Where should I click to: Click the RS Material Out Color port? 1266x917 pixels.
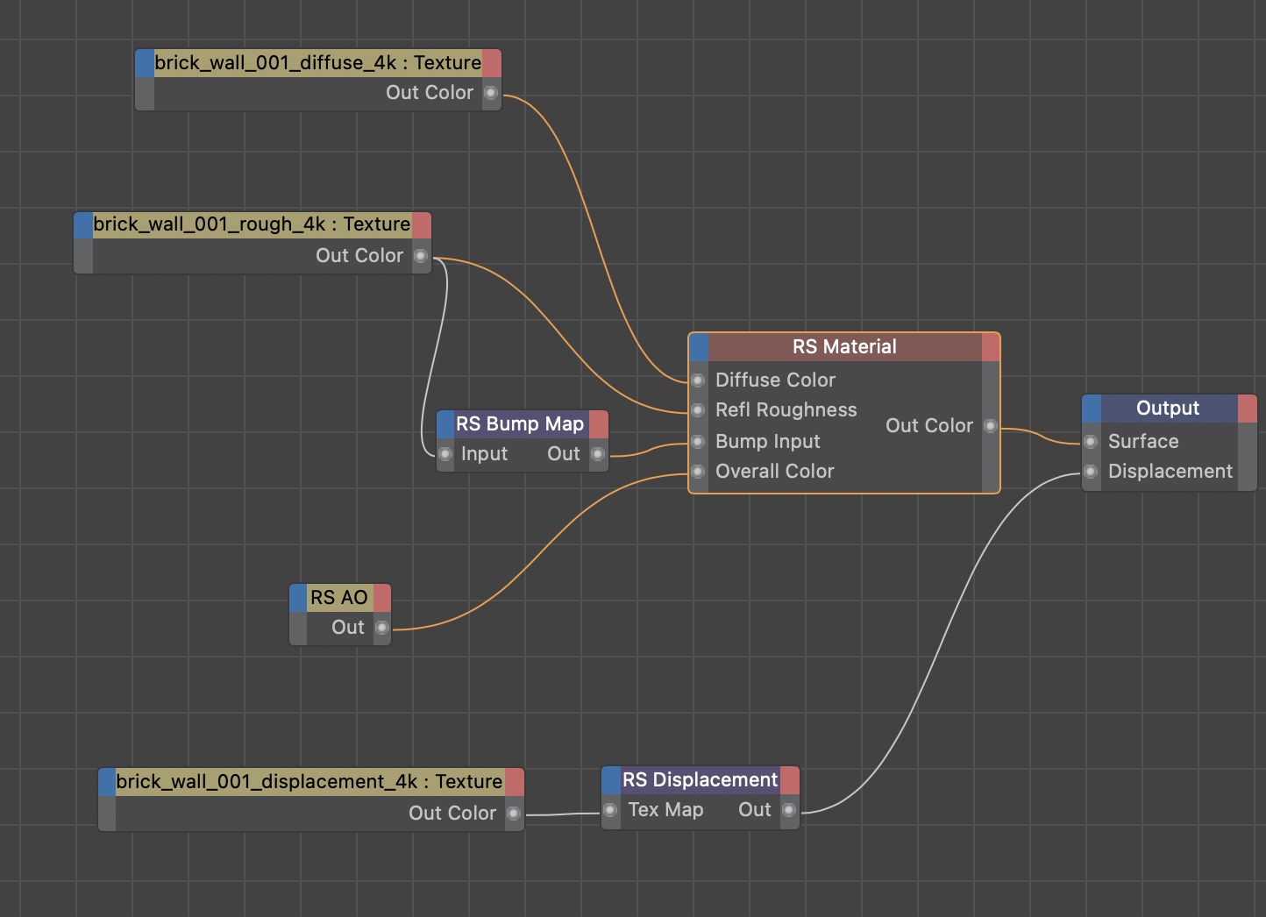[991, 426]
